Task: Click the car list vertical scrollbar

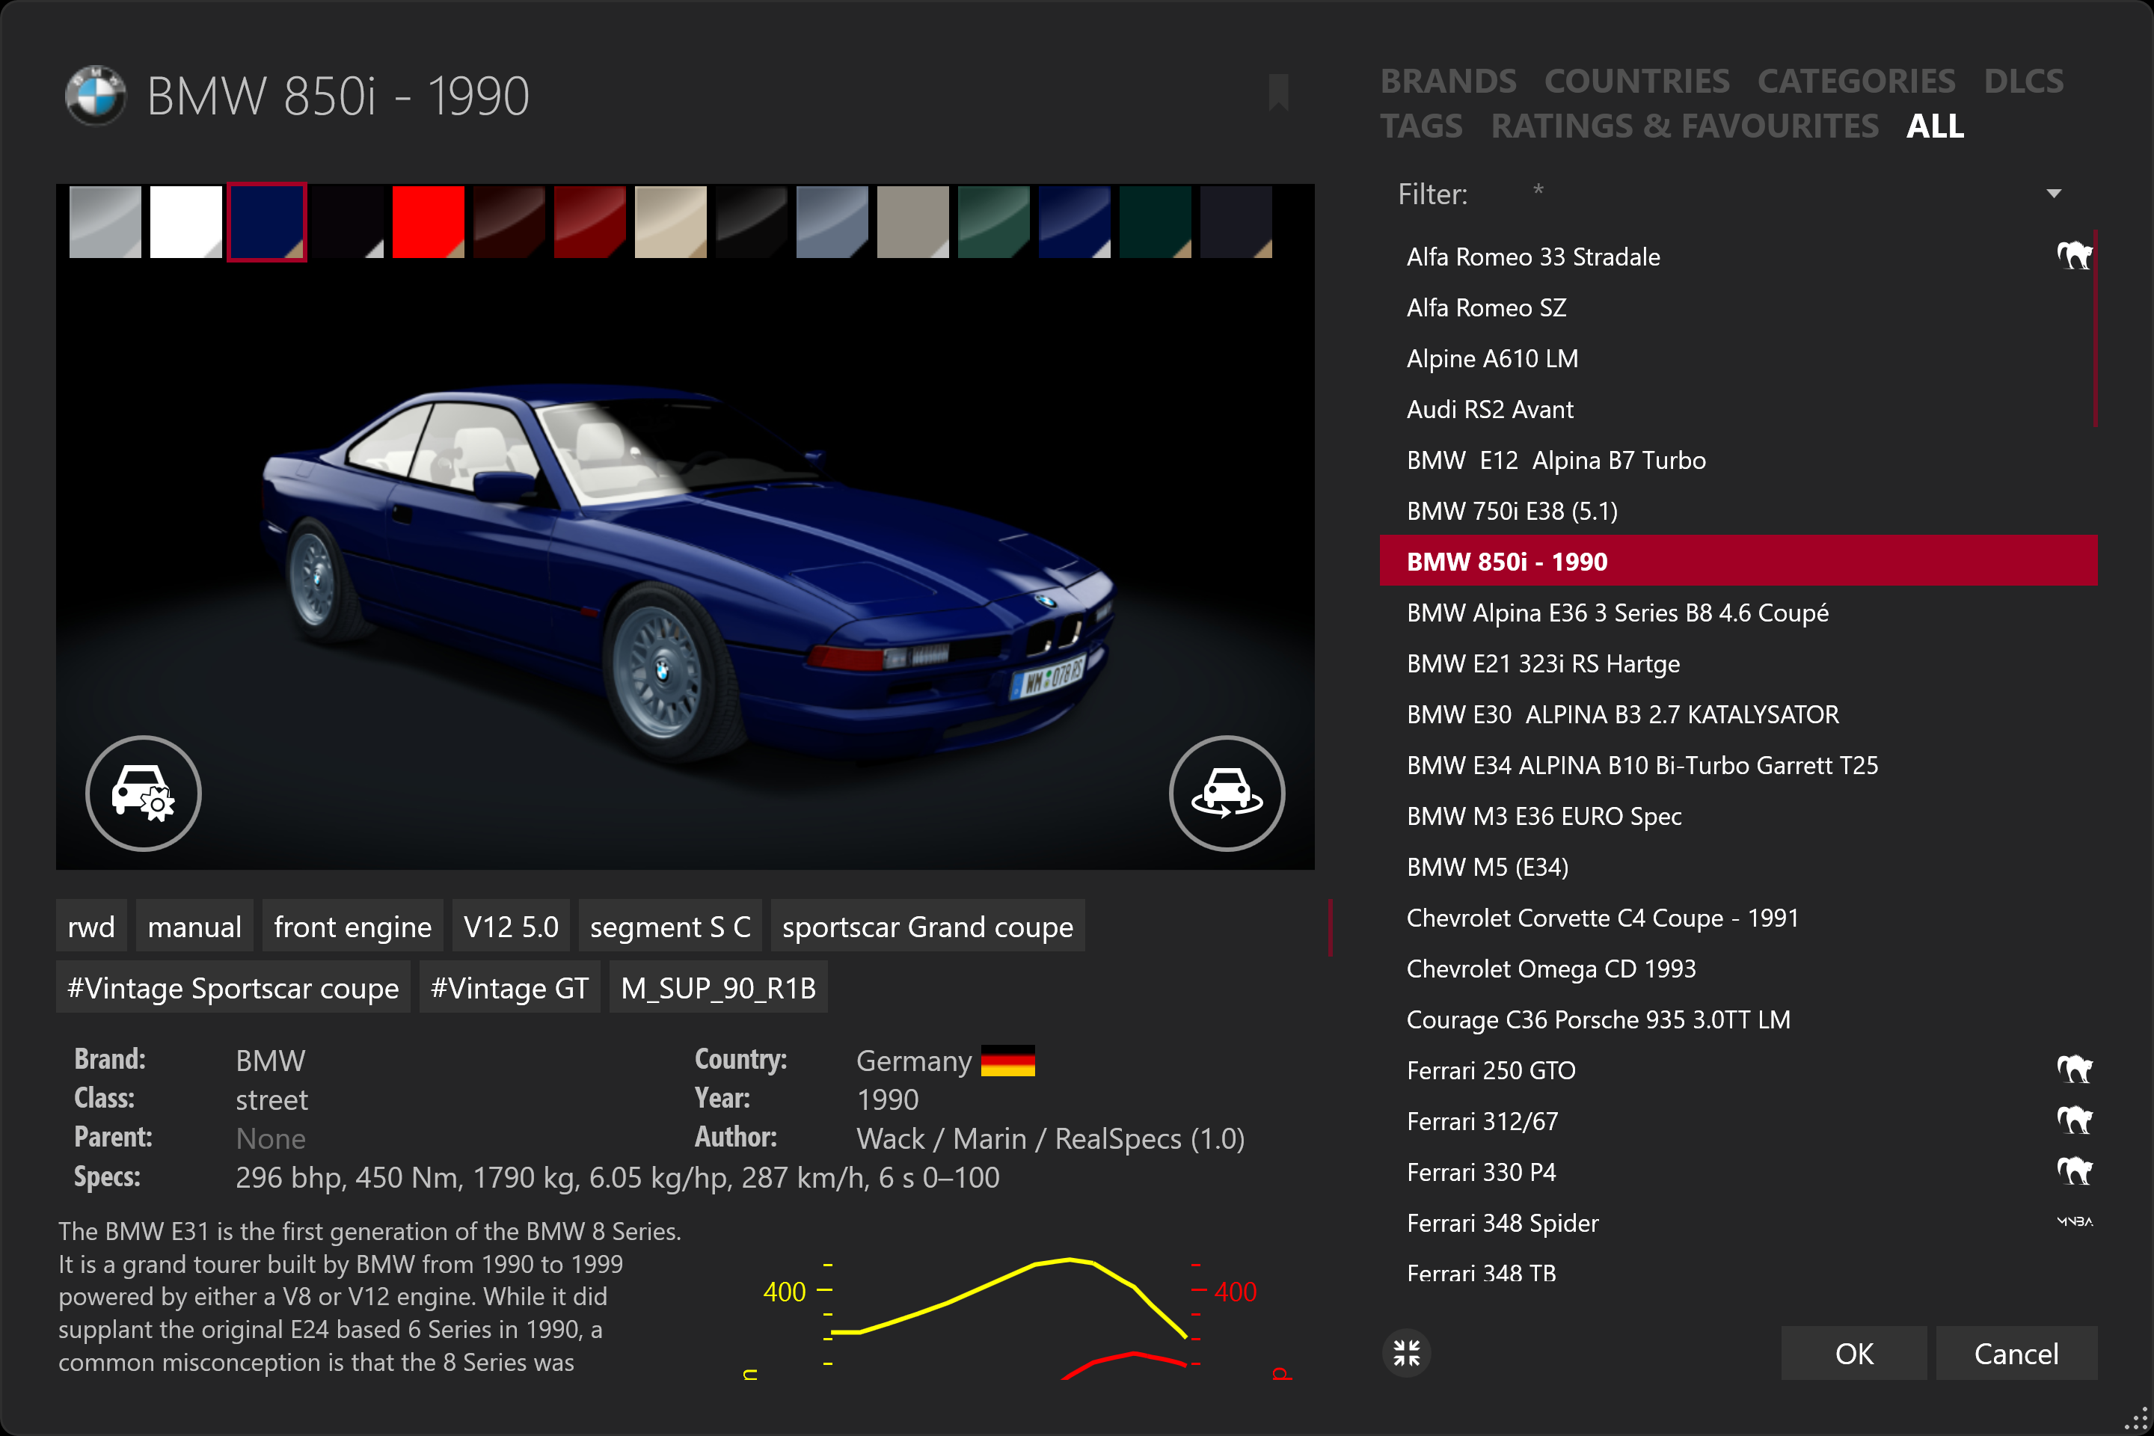Action: pos(2096,328)
